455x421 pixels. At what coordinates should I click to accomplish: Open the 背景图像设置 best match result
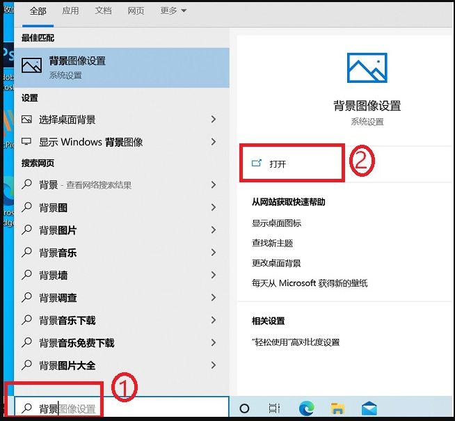pyautogui.click(x=122, y=68)
